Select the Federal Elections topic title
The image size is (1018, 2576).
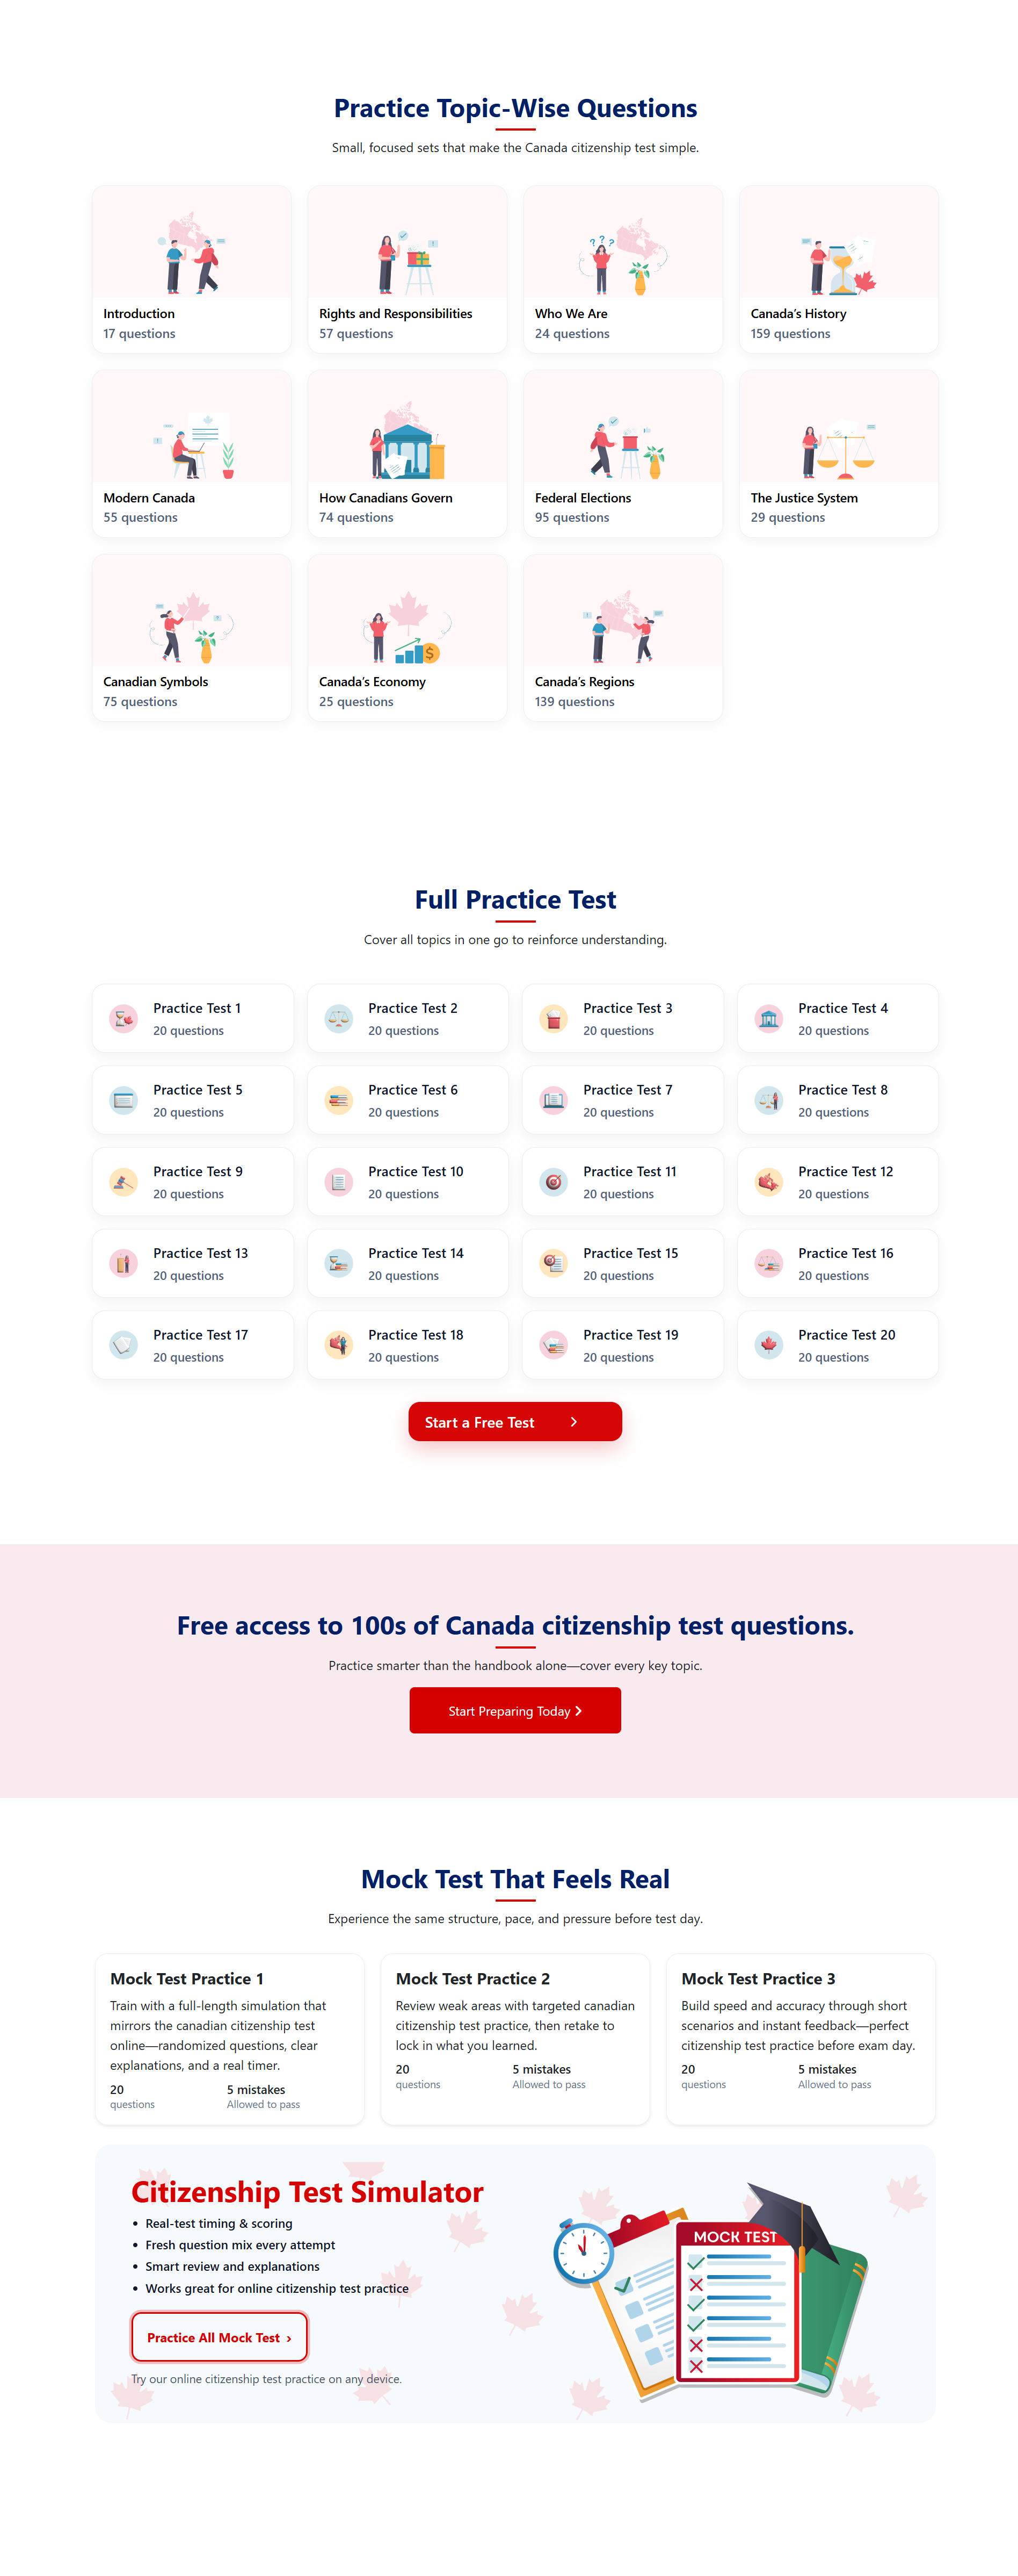click(x=583, y=497)
